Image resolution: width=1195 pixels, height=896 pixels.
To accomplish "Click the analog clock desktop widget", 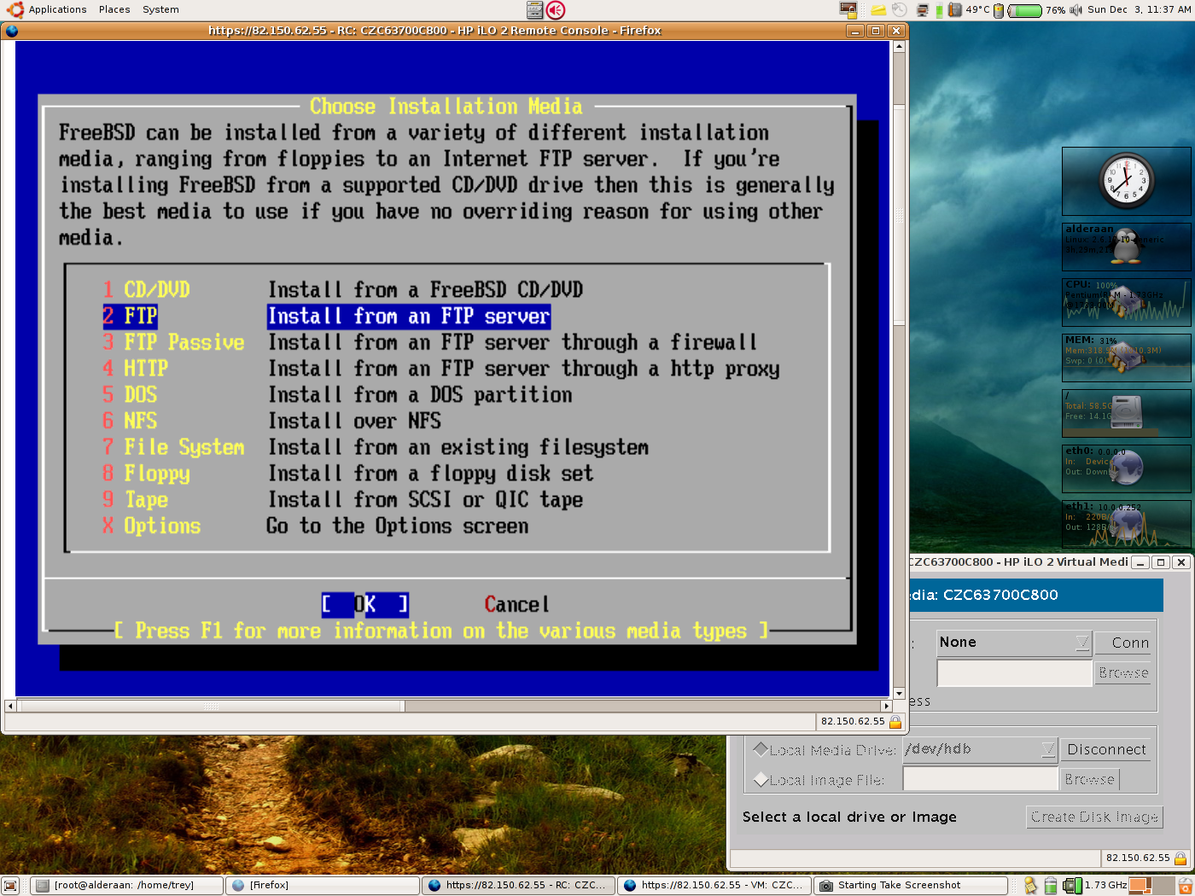I will tap(1126, 181).
